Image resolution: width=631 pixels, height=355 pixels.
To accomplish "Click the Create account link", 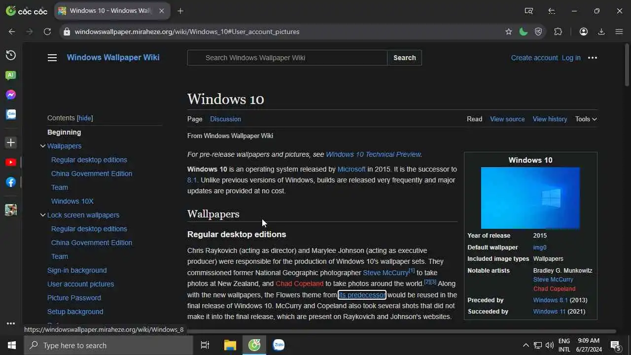I will [x=534, y=58].
